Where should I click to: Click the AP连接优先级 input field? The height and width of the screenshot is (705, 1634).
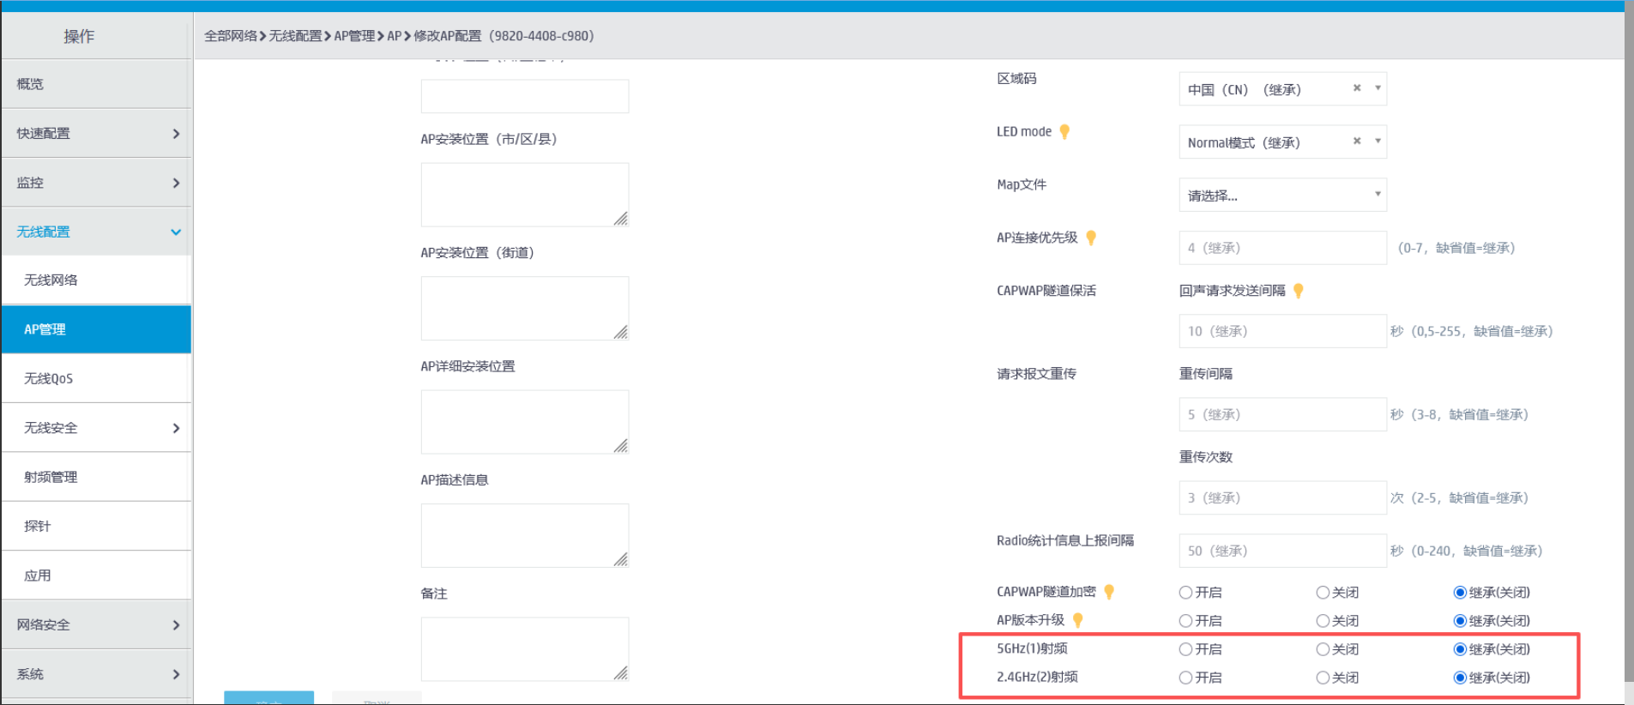pyautogui.click(x=1282, y=248)
